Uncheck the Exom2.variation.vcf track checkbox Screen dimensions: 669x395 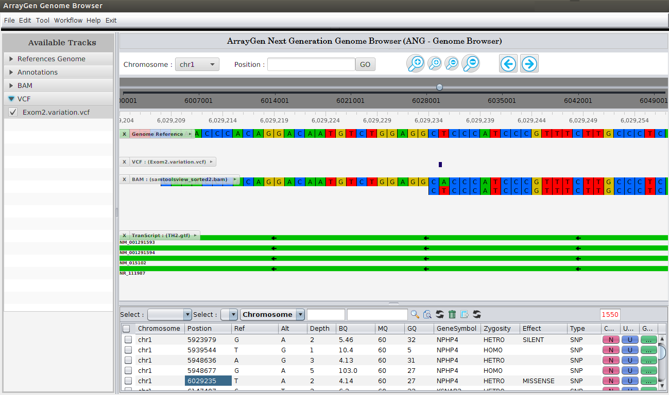[13, 112]
